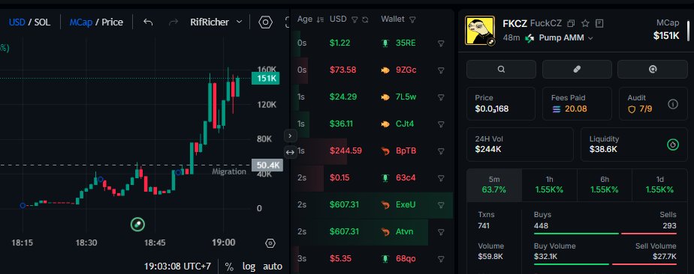This screenshot has width=694, height=274.
Task: Redo the chart action
Action: 173,22
